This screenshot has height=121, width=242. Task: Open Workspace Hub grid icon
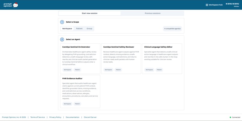207,5
